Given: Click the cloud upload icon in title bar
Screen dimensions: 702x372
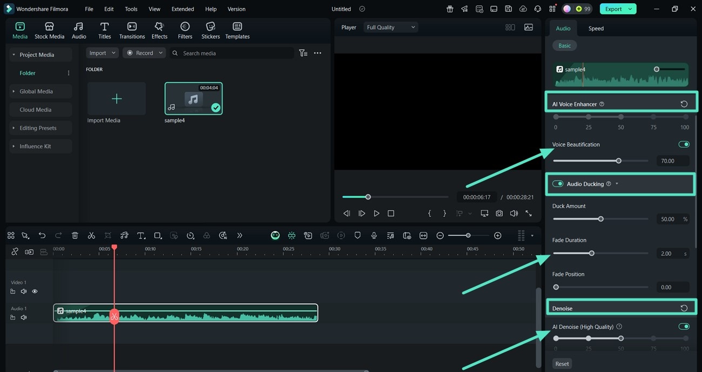Looking at the screenshot, I should pyautogui.click(x=523, y=9).
